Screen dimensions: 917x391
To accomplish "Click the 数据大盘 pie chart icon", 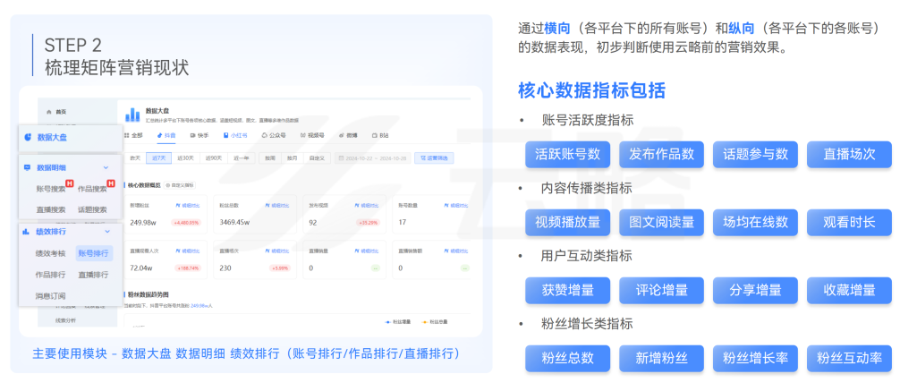I will 28,138.
